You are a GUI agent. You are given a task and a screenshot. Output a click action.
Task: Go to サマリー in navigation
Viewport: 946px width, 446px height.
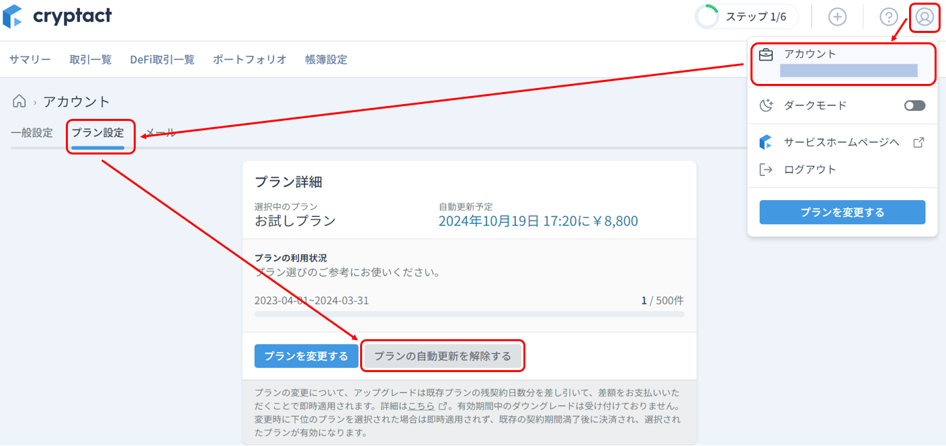pos(30,60)
